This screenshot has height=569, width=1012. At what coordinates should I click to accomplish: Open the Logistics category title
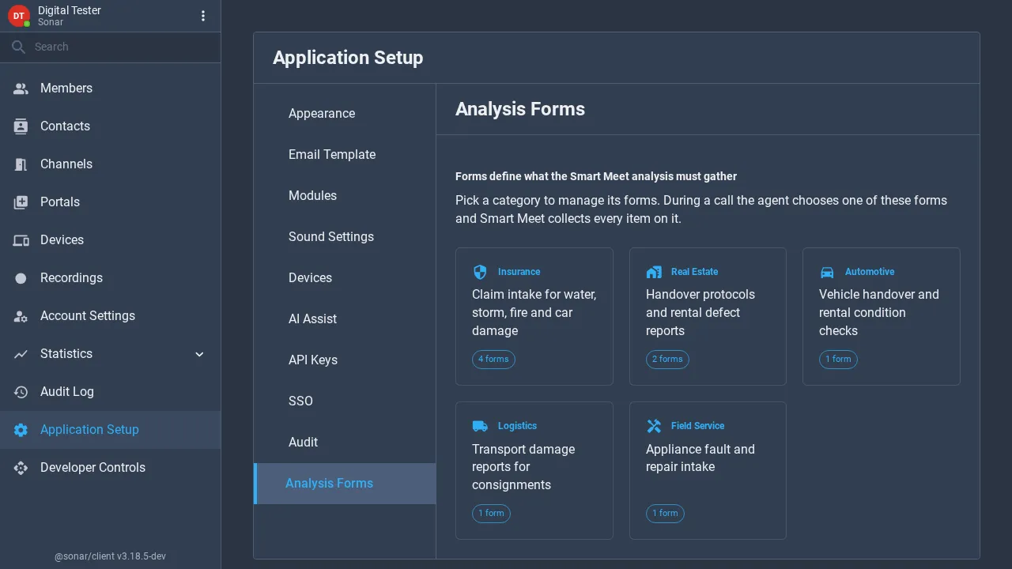click(517, 426)
